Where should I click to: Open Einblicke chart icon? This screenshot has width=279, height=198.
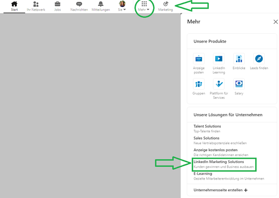239,58
